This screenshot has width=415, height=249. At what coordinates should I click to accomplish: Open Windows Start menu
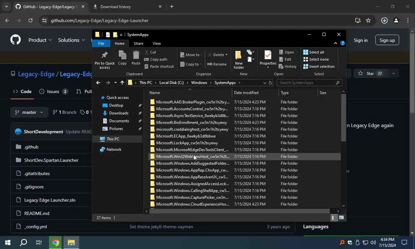click(8, 243)
